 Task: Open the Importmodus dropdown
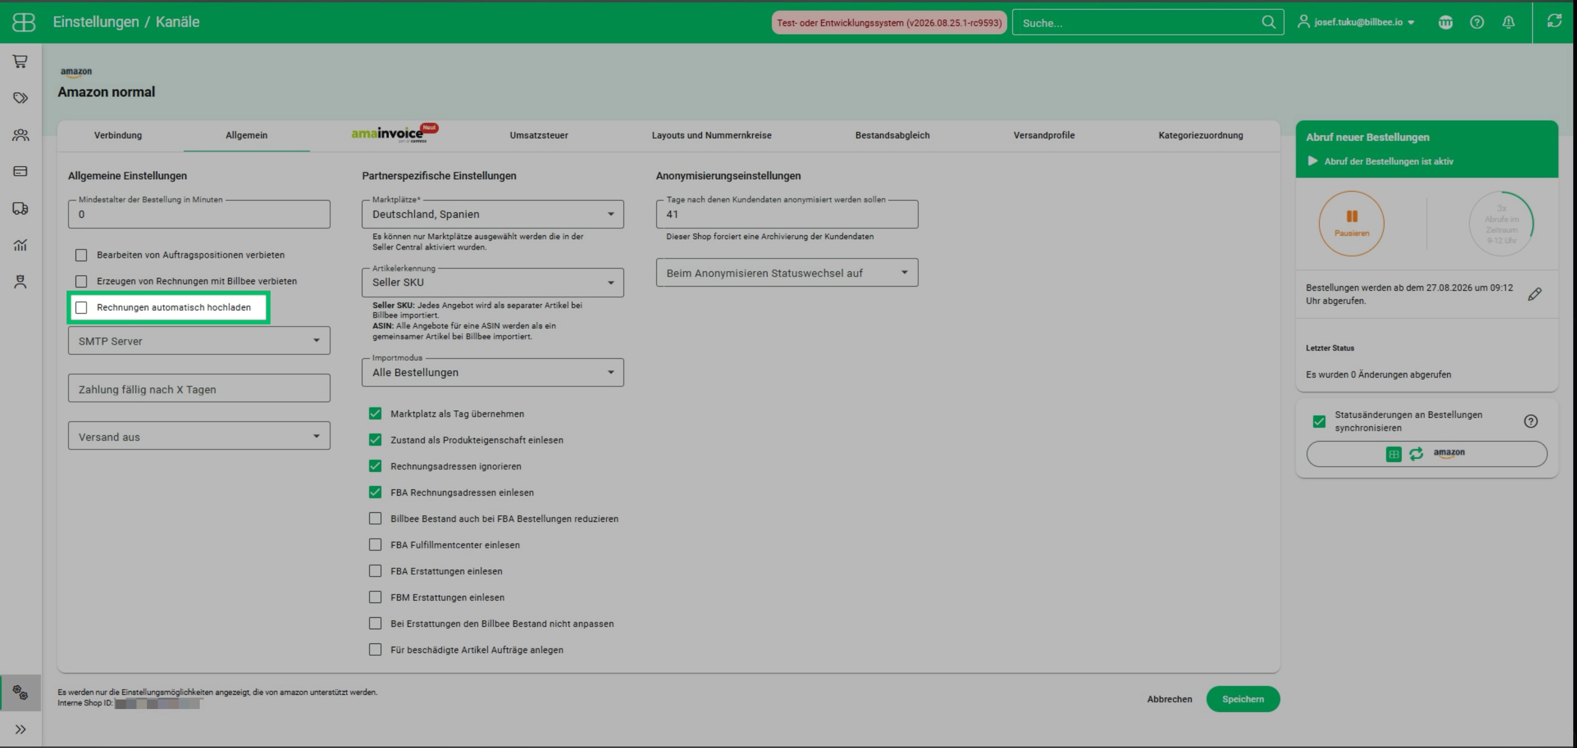pyautogui.click(x=493, y=372)
